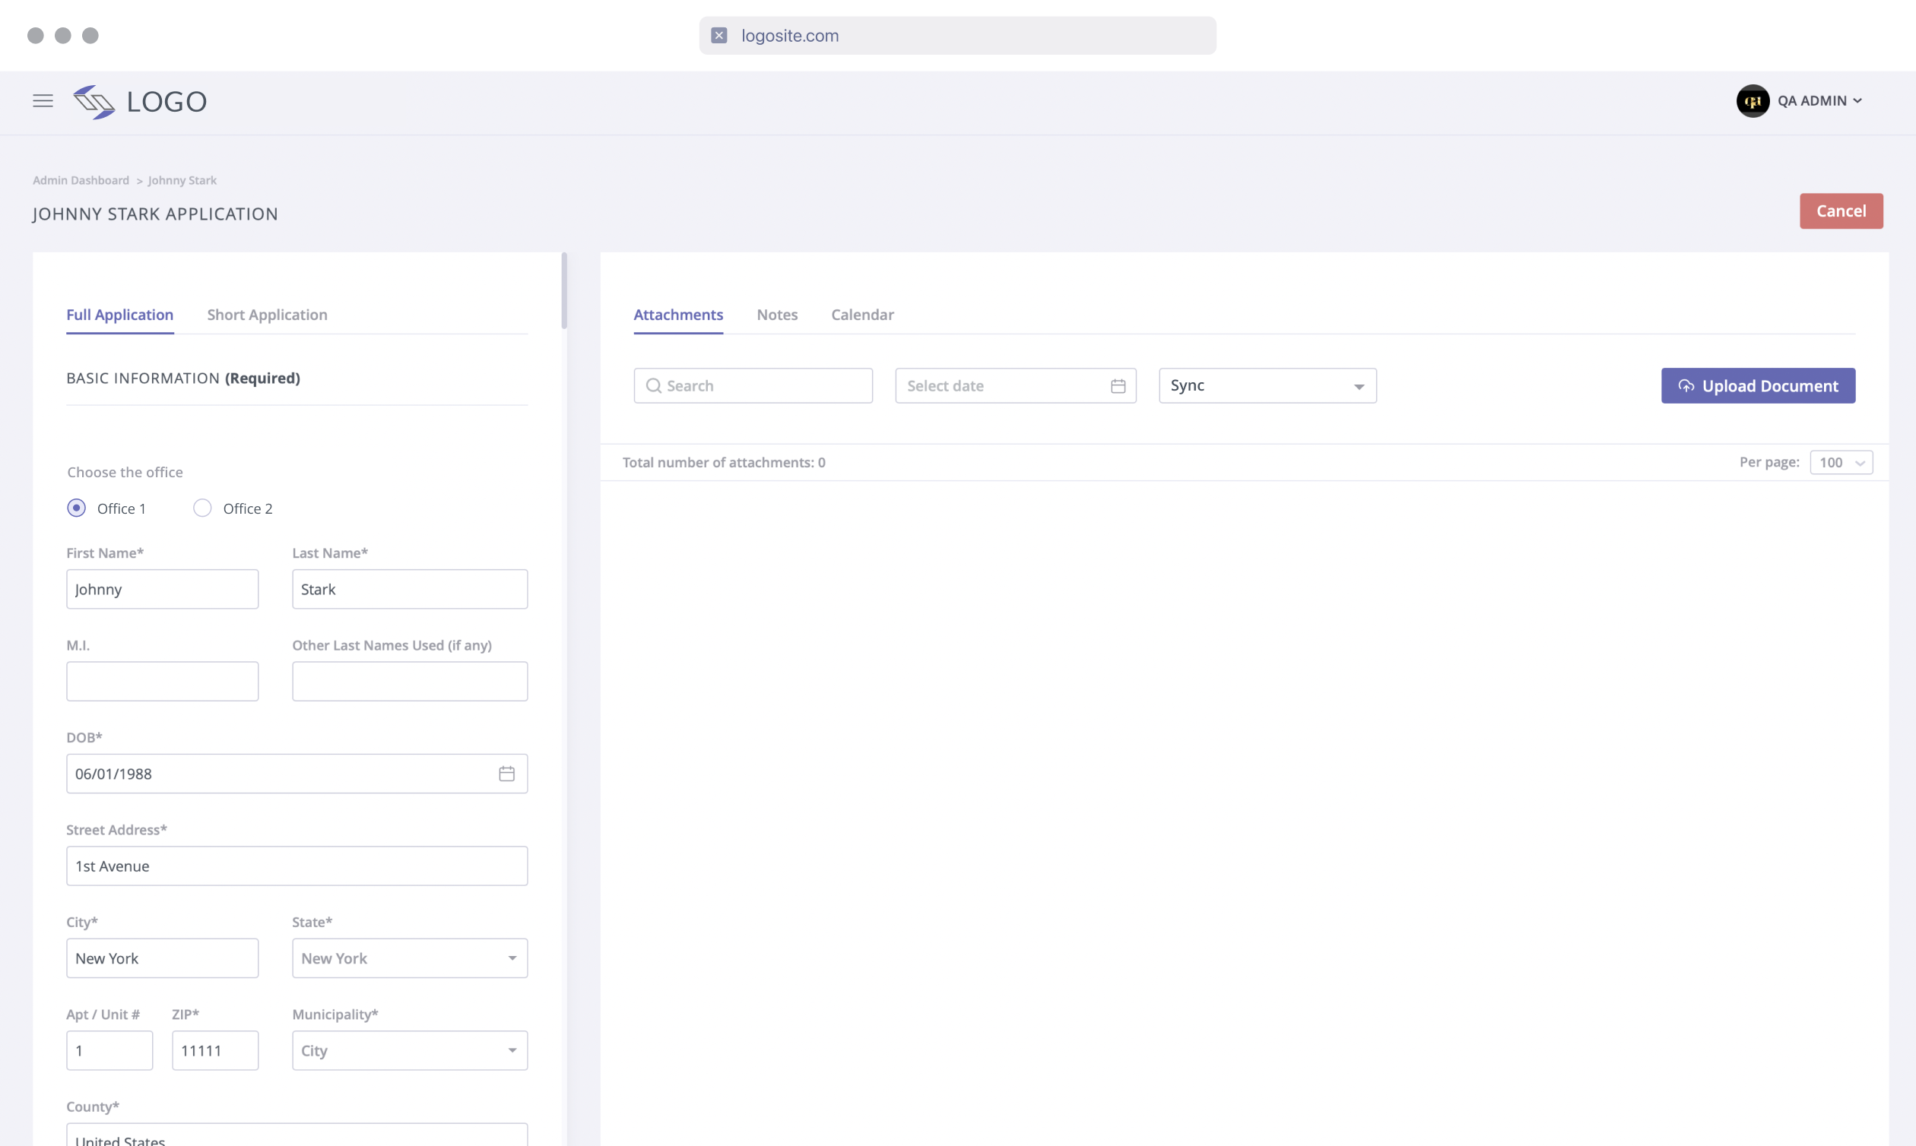Click the cloud upload icon

(x=1686, y=386)
